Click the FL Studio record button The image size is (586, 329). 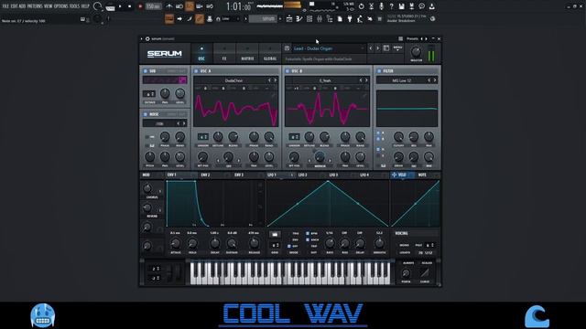[x=140, y=6]
